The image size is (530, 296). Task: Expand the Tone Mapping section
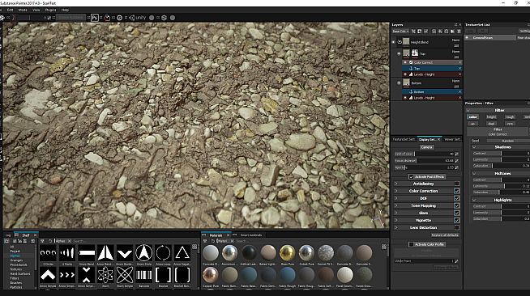pos(396,205)
